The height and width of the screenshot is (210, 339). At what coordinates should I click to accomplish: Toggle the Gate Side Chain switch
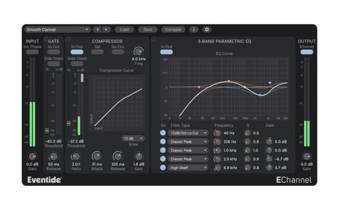(54, 64)
